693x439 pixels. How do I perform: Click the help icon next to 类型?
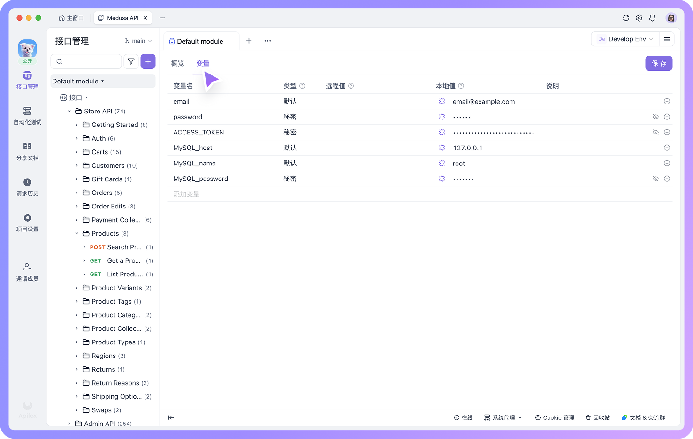[x=302, y=86]
